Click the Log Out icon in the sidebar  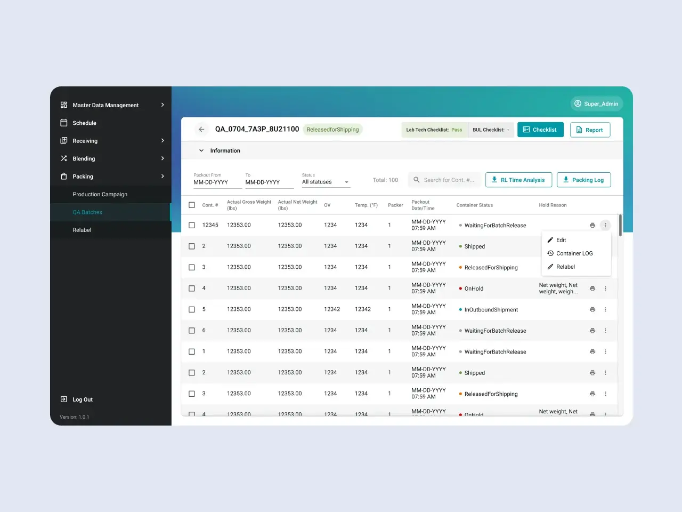pyautogui.click(x=64, y=399)
